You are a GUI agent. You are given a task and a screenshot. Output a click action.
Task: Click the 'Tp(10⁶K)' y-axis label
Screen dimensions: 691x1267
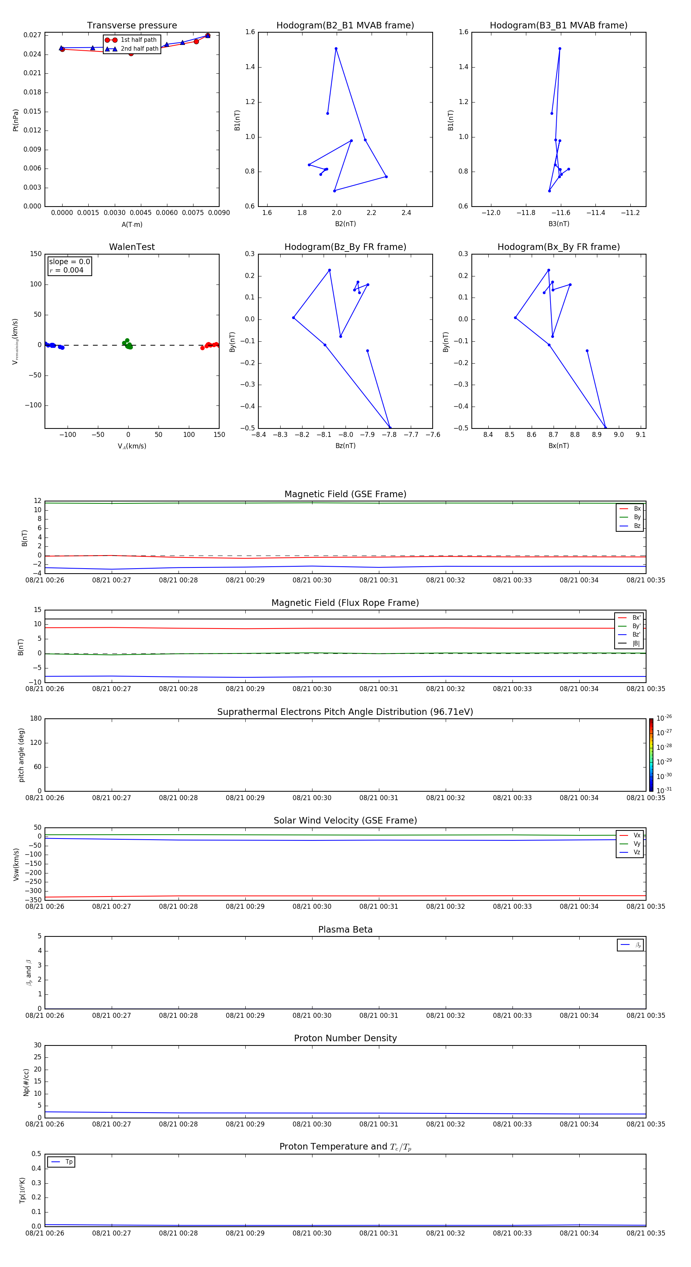click(22, 1190)
